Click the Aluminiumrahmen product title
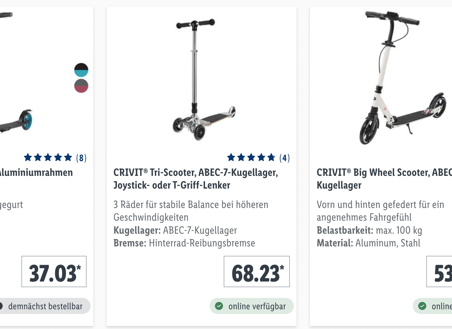This screenshot has height=329, width=452. click(x=36, y=173)
